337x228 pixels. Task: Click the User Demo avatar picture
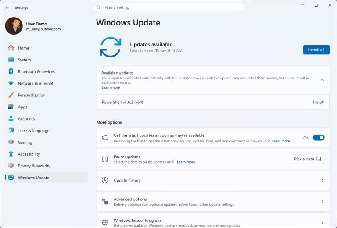pyautogui.click(x=14, y=26)
